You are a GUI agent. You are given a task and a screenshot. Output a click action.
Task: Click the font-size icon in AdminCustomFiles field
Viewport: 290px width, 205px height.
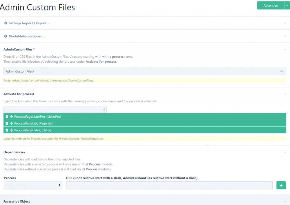point(282,71)
